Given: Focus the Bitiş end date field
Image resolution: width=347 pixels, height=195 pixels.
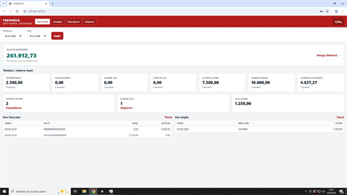Looking at the screenshot, I should [x=37, y=36].
